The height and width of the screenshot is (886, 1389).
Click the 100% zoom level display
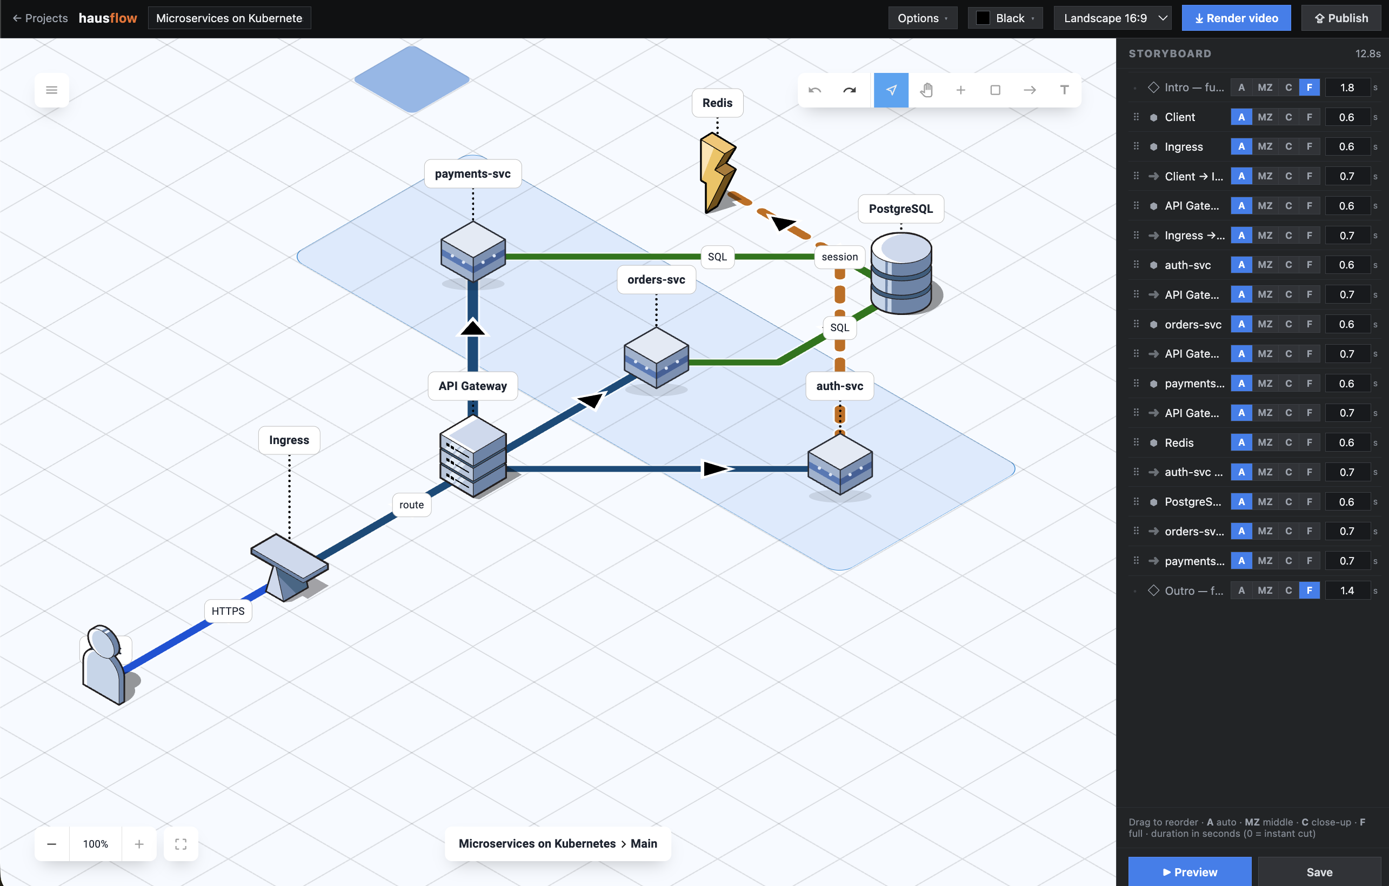click(96, 844)
